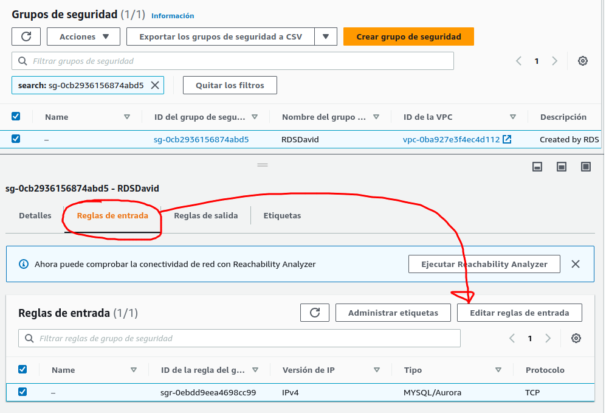Screen dimensions: 609x413
Task: Switch to Reglas de salida tab
Action: click(205, 215)
